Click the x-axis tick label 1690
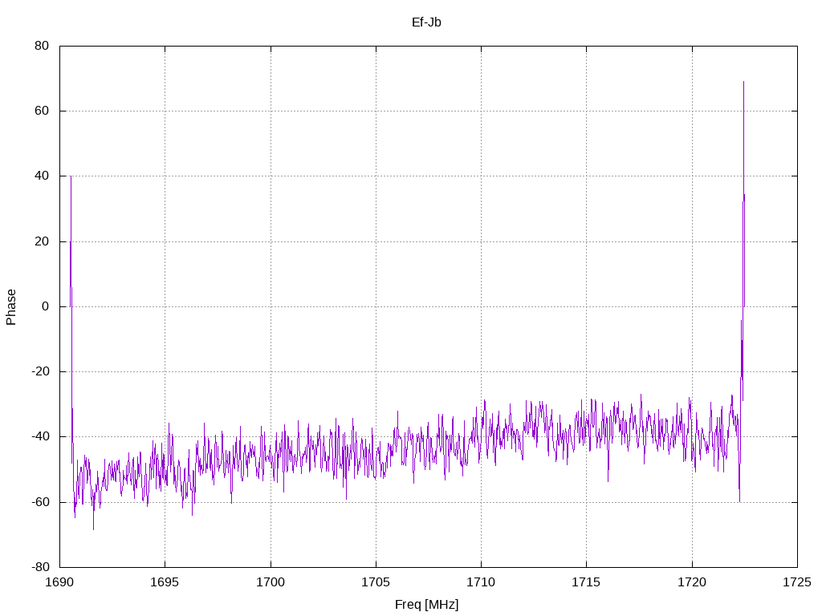The width and height of the screenshot is (822, 616). tap(59, 582)
